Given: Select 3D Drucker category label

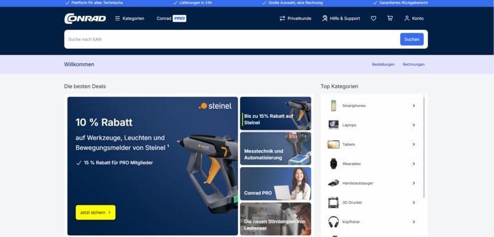Looking at the screenshot, I should click(352, 202).
